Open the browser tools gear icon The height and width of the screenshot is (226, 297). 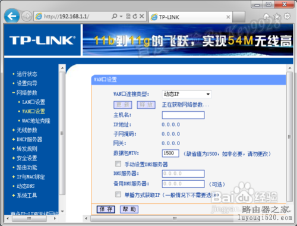pos(287,16)
